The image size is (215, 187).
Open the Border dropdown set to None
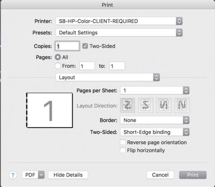click(x=155, y=120)
